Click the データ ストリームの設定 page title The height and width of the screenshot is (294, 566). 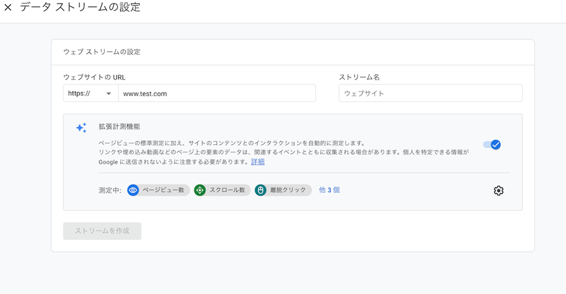(x=80, y=7)
